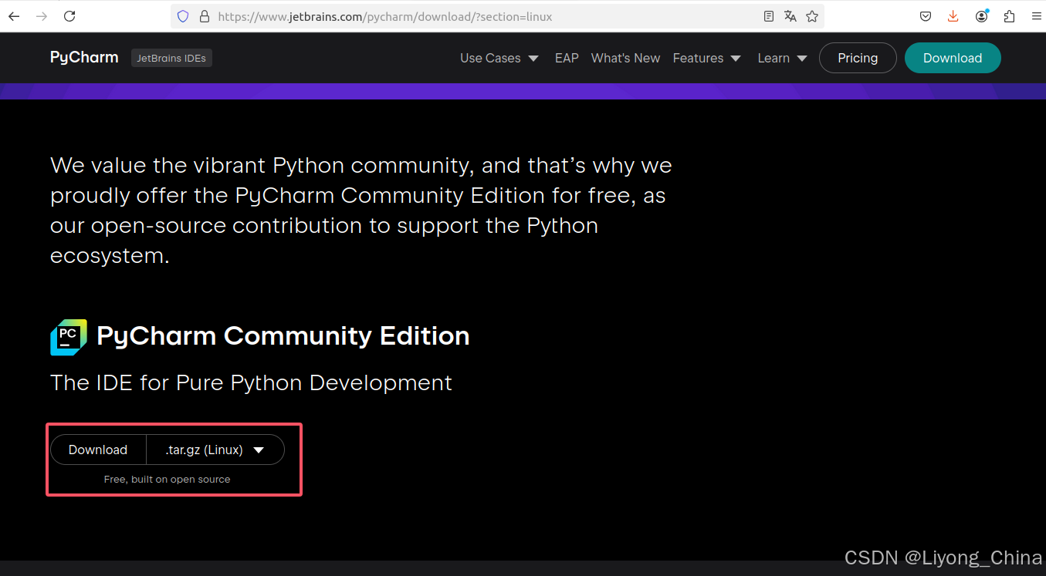This screenshot has width=1046, height=576.
Task: Open the Firefox account menu
Action: (x=981, y=16)
